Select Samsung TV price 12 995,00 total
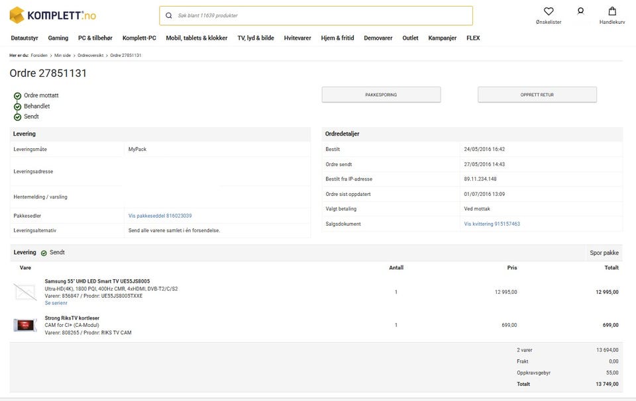636x401 pixels. click(607, 292)
